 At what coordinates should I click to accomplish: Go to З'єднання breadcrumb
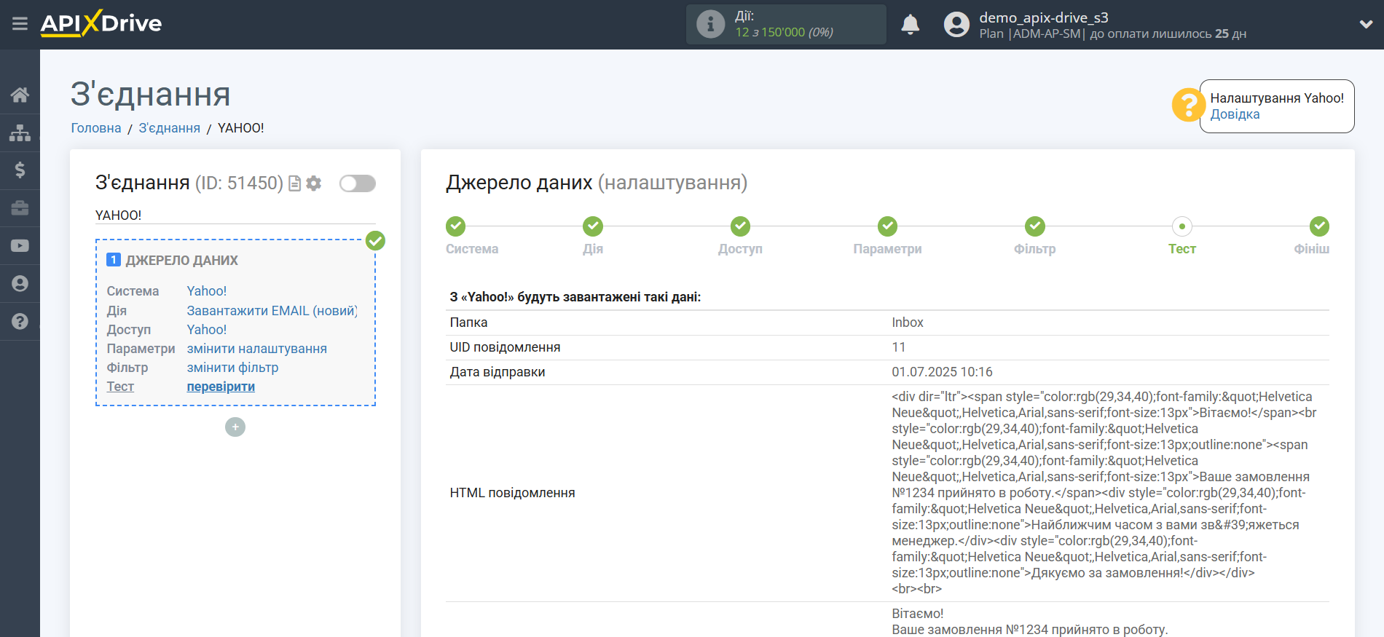pyautogui.click(x=169, y=128)
